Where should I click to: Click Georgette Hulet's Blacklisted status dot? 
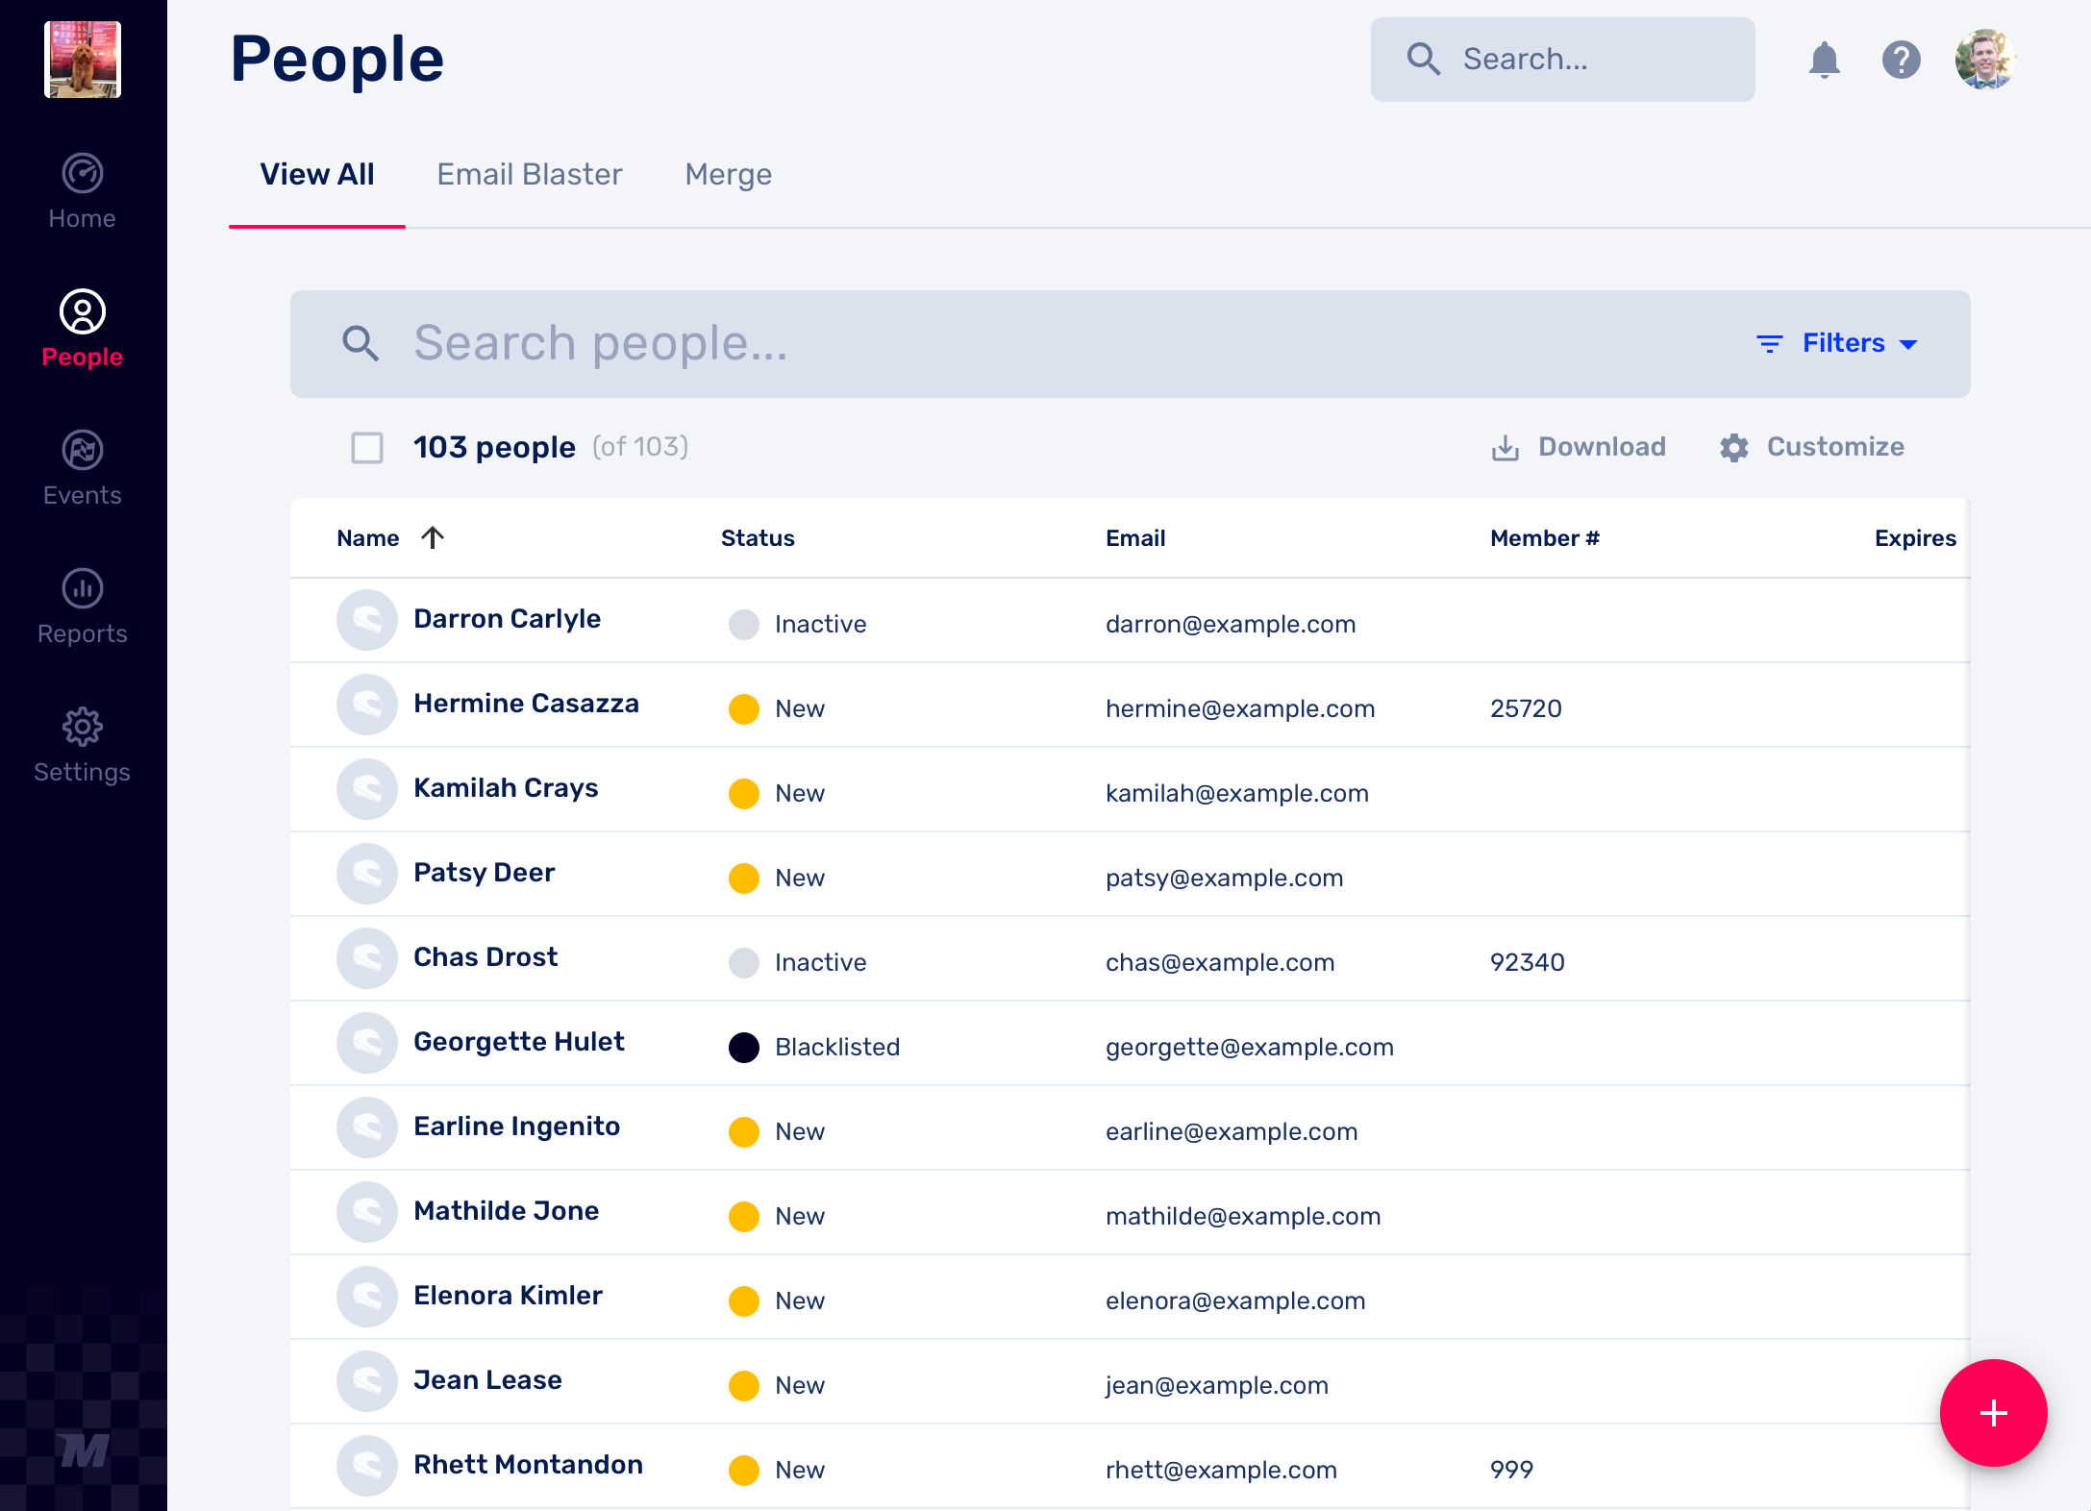pos(743,1048)
